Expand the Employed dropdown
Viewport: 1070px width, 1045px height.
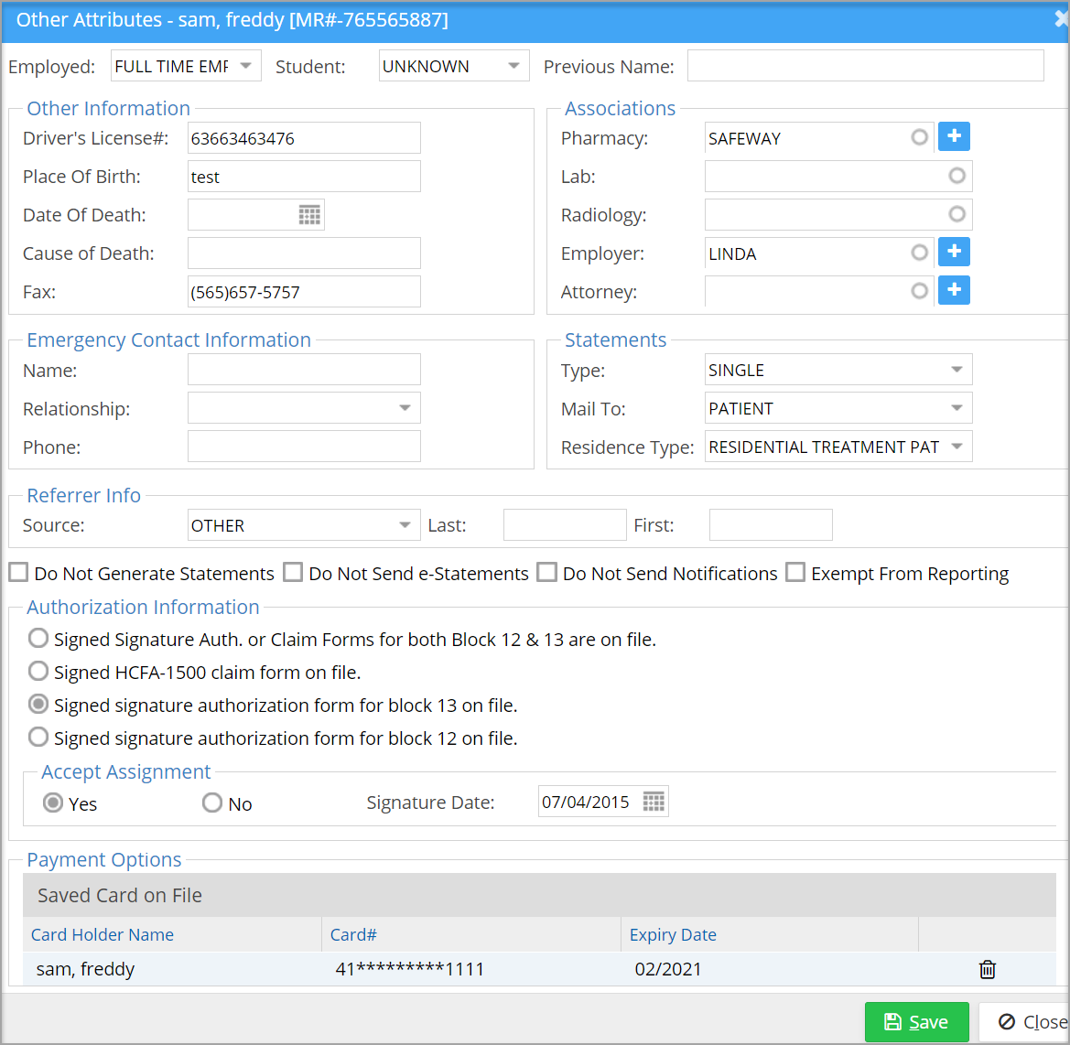pyautogui.click(x=245, y=66)
